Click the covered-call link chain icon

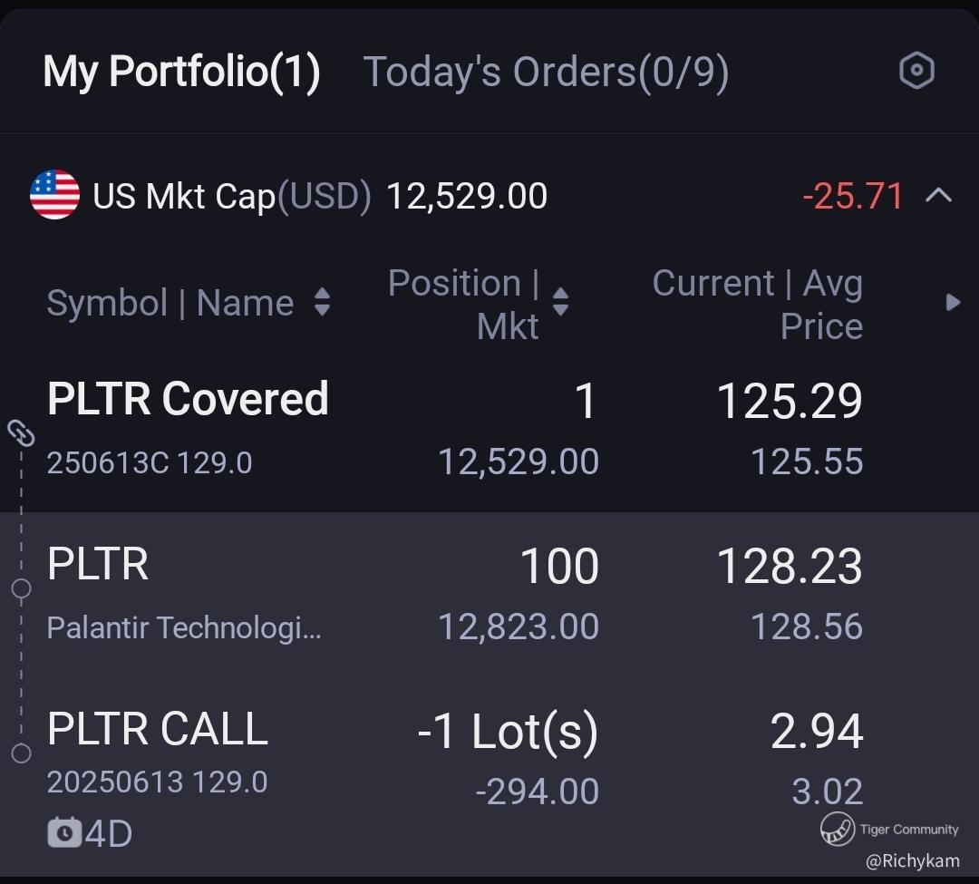click(x=21, y=433)
